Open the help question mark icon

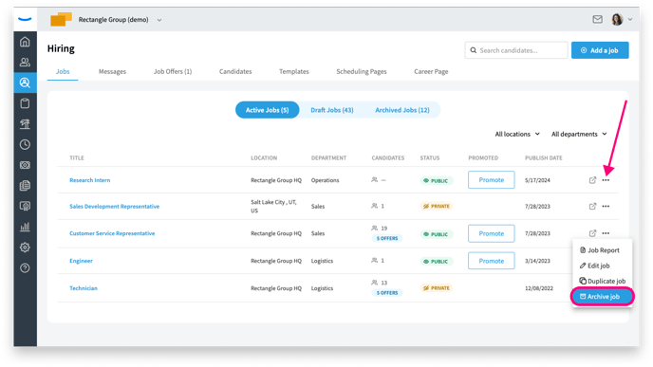click(25, 268)
